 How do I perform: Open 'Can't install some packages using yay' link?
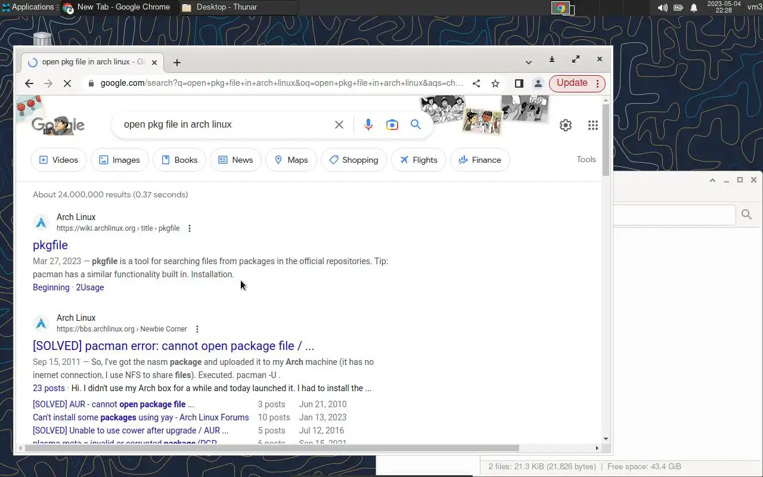141,417
